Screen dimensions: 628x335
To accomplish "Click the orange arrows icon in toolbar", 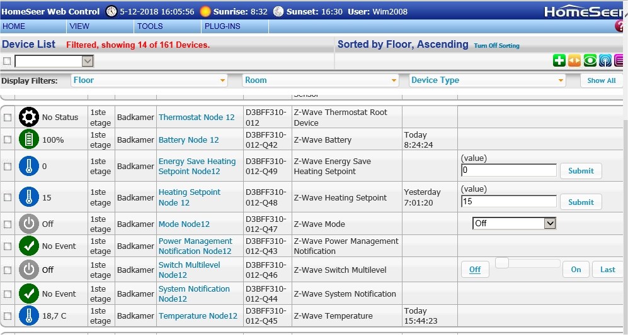I will 574,60.
